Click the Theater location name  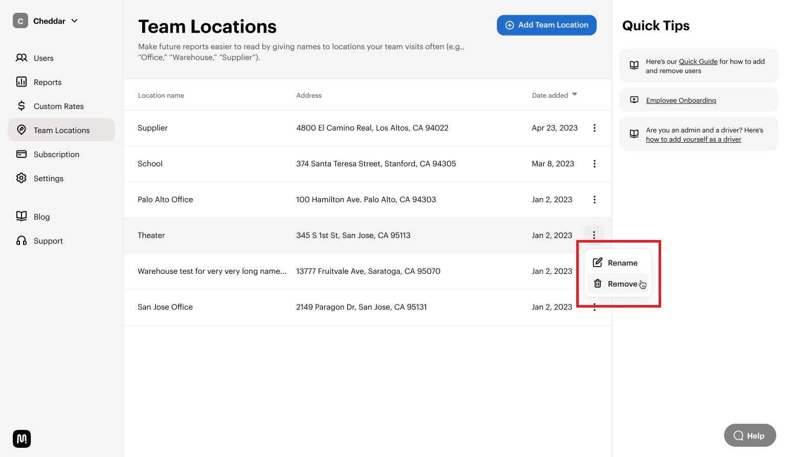pyautogui.click(x=151, y=235)
